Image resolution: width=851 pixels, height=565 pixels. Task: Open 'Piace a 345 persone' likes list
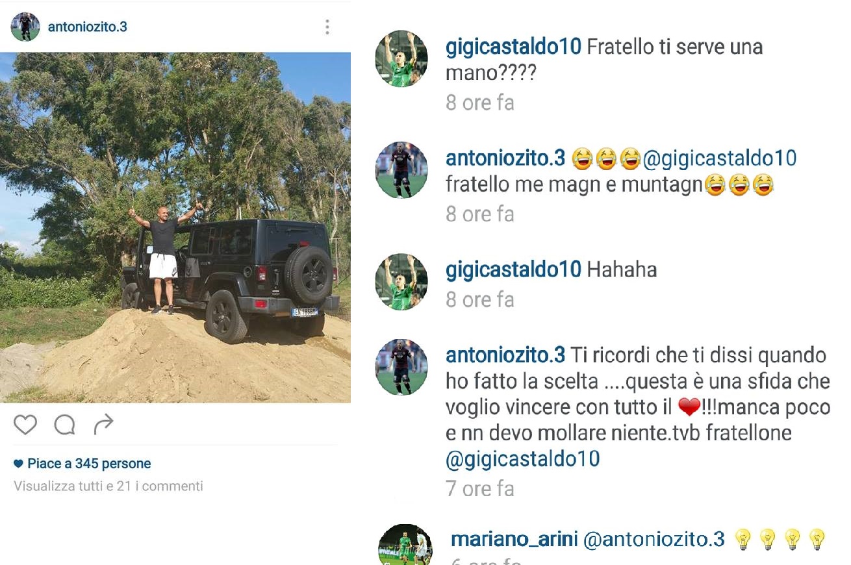pyautogui.click(x=82, y=464)
